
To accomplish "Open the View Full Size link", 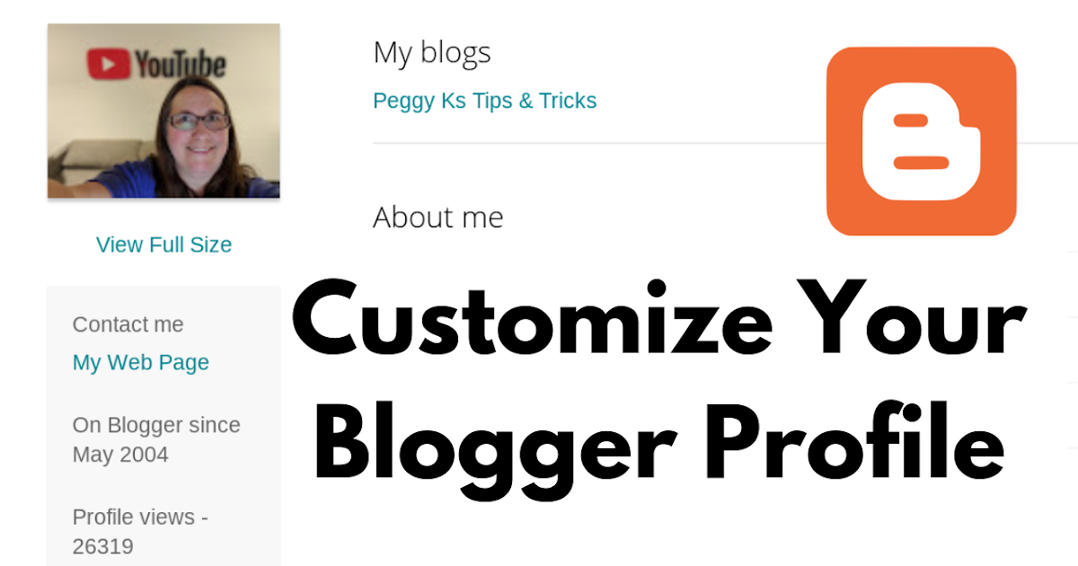I will coord(163,244).
